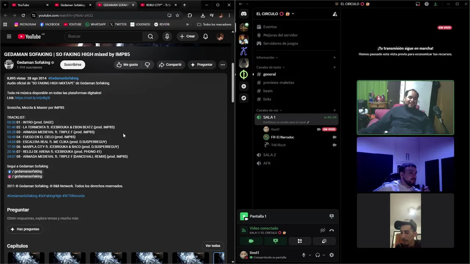Open Discord soundboard button

click(x=324, y=241)
